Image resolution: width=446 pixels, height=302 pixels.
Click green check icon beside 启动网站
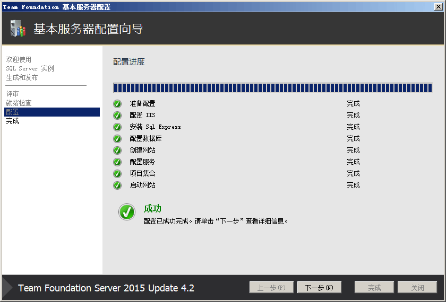click(x=117, y=185)
